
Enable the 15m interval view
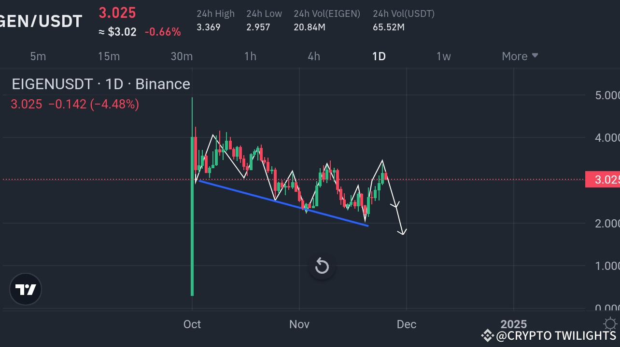[109, 56]
